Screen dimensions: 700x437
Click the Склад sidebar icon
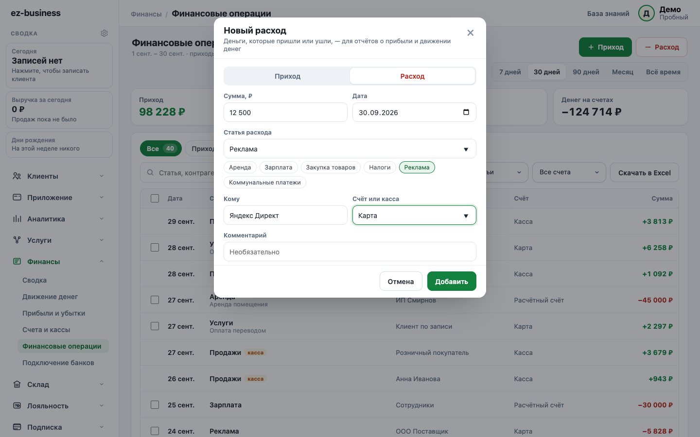point(17,385)
